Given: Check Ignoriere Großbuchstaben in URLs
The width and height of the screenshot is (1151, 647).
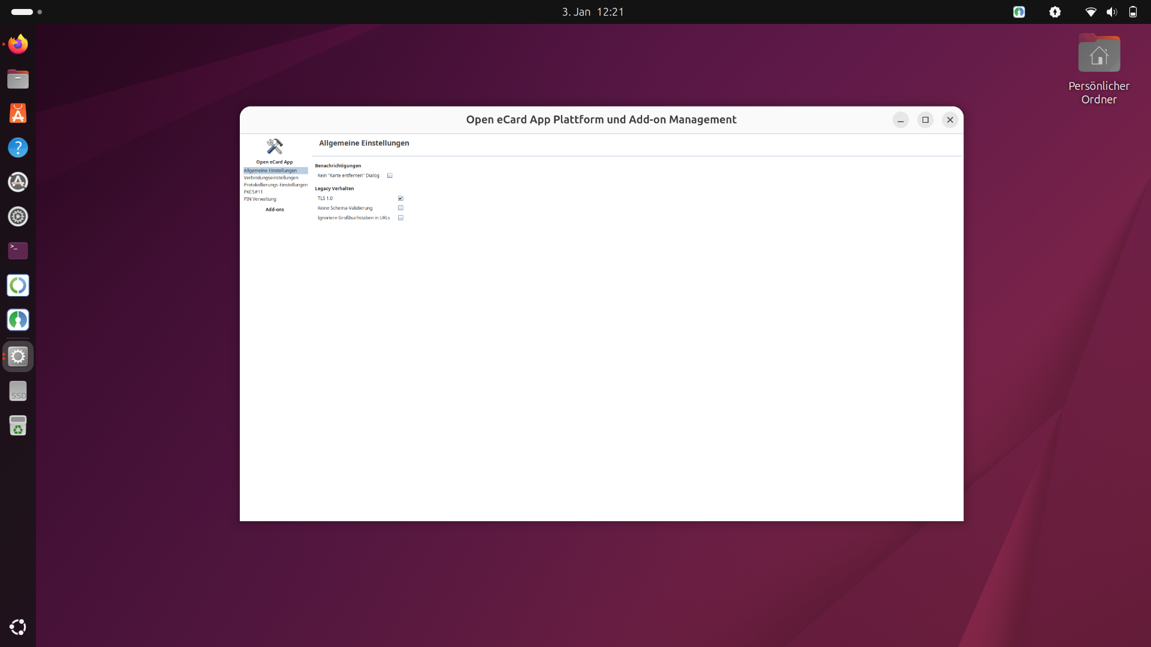Looking at the screenshot, I should pyautogui.click(x=400, y=218).
